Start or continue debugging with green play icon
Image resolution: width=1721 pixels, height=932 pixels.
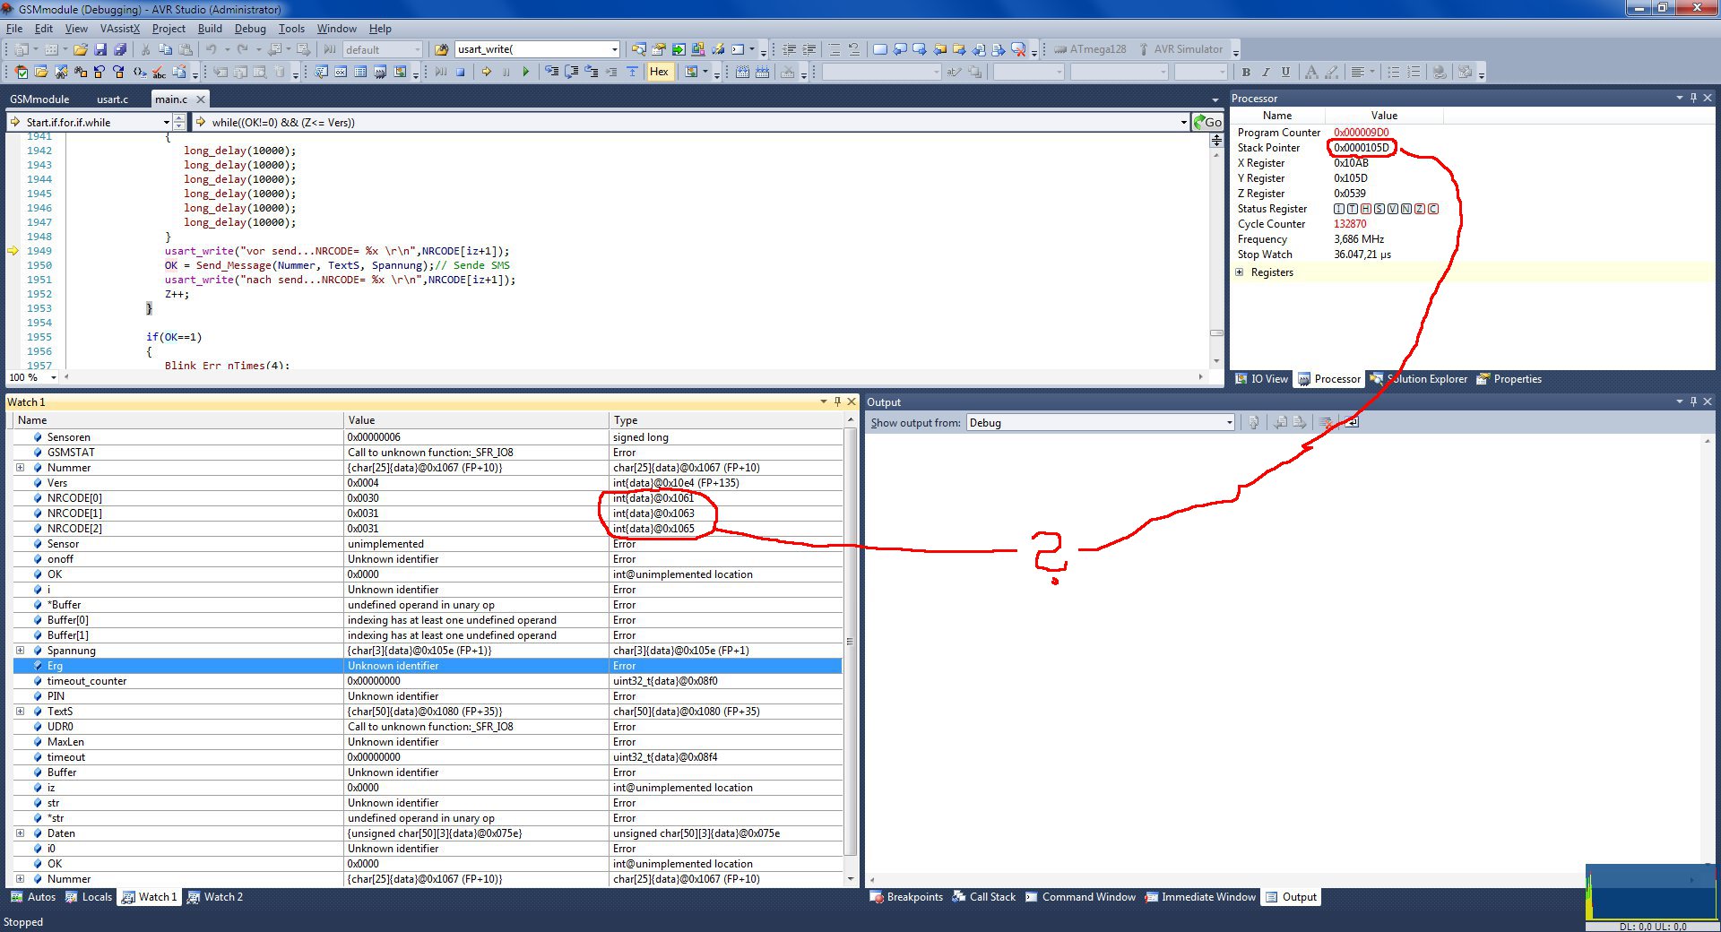click(x=525, y=72)
